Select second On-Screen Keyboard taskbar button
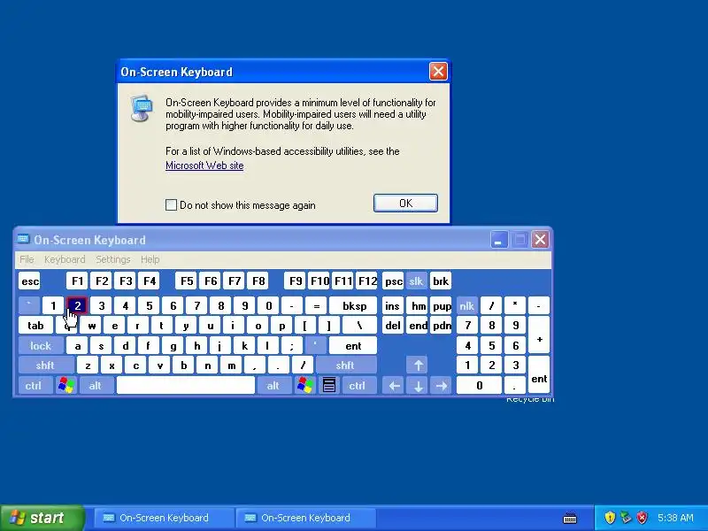 [305, 518]
